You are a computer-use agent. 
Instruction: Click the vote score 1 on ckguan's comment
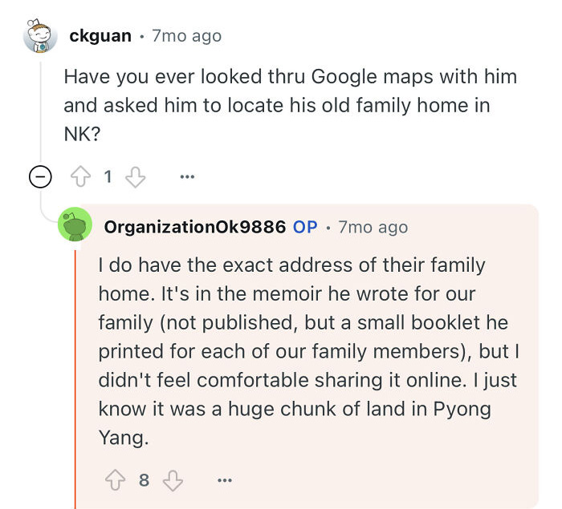108,177
